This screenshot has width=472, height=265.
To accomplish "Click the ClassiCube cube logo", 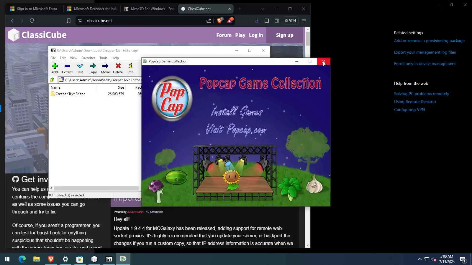I will (14, 35).
